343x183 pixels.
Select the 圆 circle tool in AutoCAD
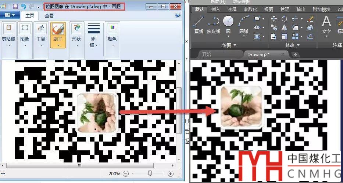point(228,21)
